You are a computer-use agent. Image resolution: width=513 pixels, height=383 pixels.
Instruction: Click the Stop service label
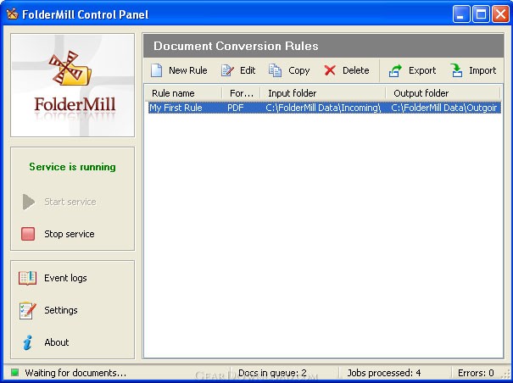(x=70, y=234)
